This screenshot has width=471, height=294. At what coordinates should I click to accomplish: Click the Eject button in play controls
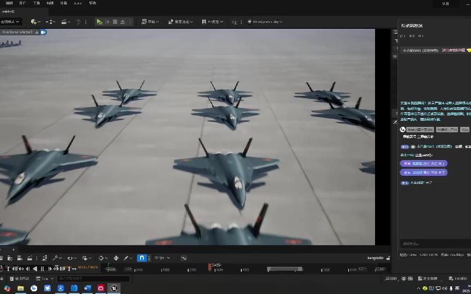[123, 22]
